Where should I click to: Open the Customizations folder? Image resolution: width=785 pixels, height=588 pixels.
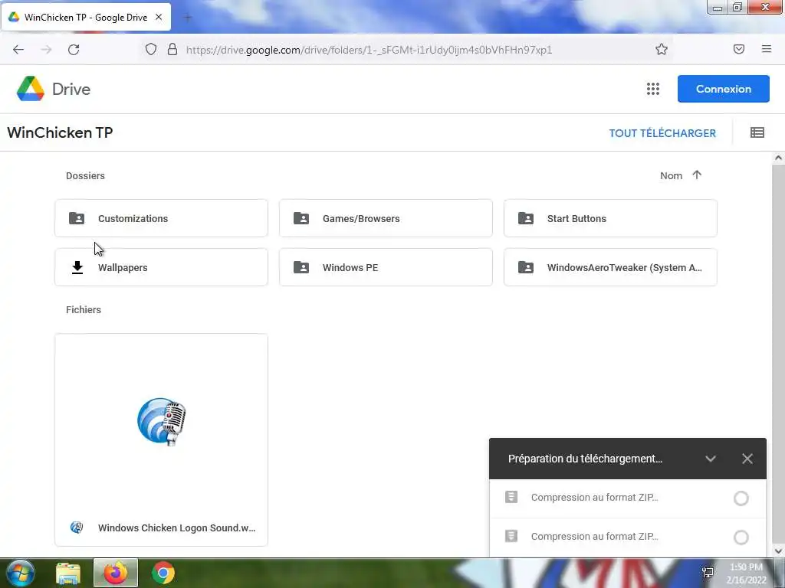pyautogui.click(x=161, y=218)
